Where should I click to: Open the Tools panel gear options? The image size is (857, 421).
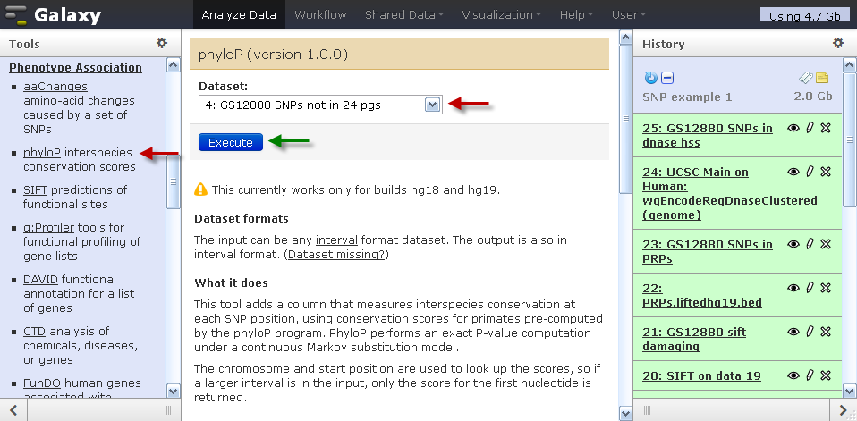(162, 43)
